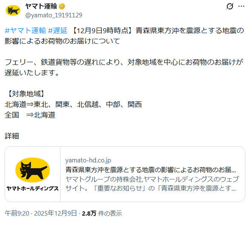Viewport: 251px width, 225px height.
Task: Click the yellow cat logo in link card
Action: click(32, 170)
